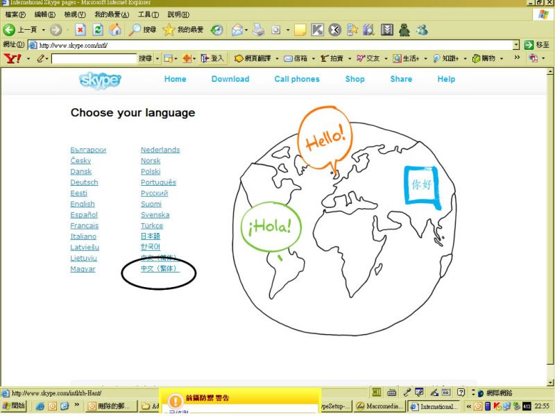
Task: Click the Messenger people icon
Action: [422, 30]
